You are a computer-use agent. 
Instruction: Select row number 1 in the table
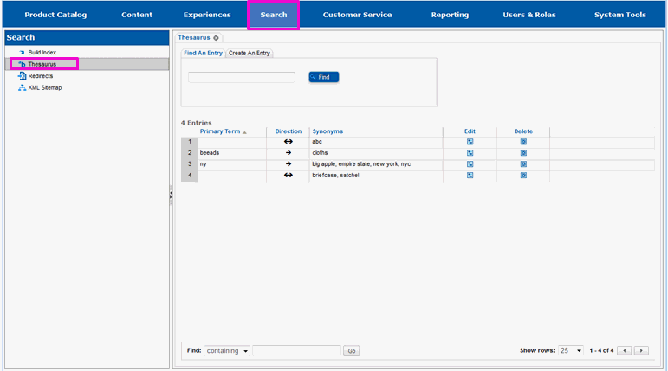click(x=190, y=142)
